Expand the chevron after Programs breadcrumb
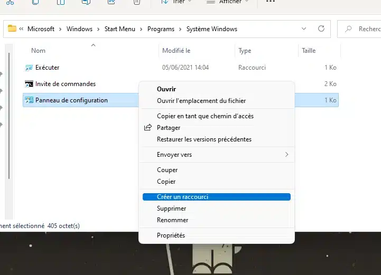 181,29
